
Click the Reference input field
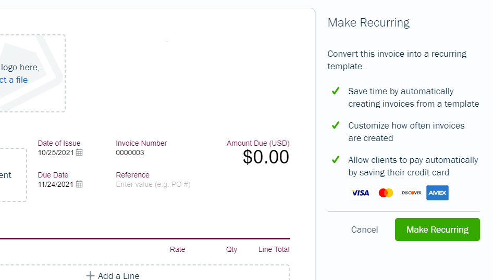pos(153,185)
